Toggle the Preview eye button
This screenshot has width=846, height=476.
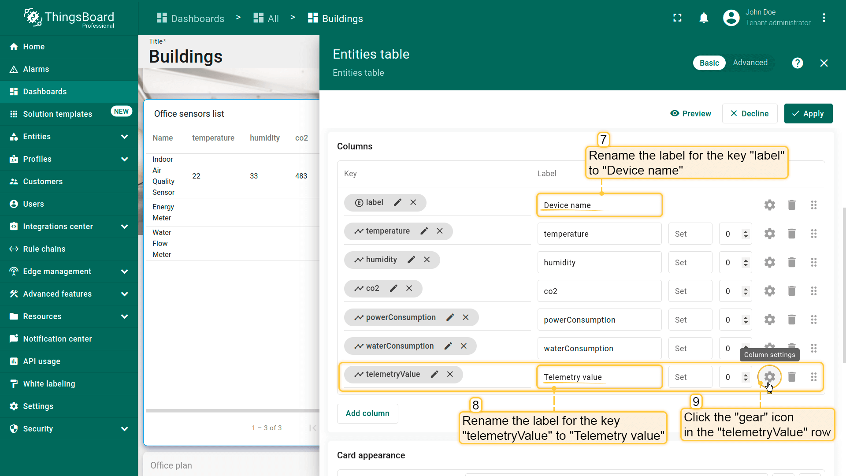pos(690,114)
